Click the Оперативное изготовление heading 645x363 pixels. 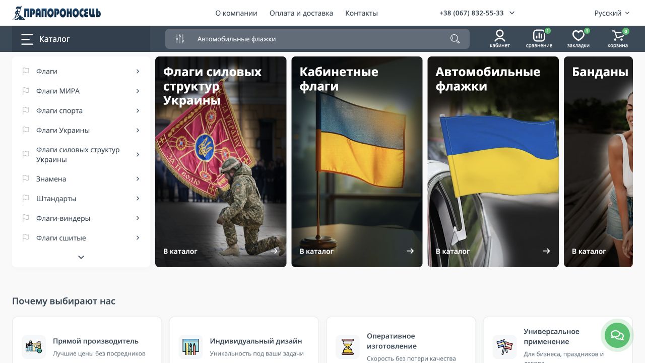392,341
